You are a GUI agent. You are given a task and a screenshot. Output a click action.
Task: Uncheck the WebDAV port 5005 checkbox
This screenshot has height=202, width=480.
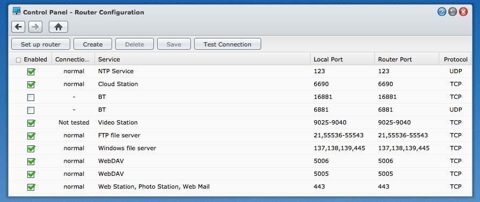31,174
